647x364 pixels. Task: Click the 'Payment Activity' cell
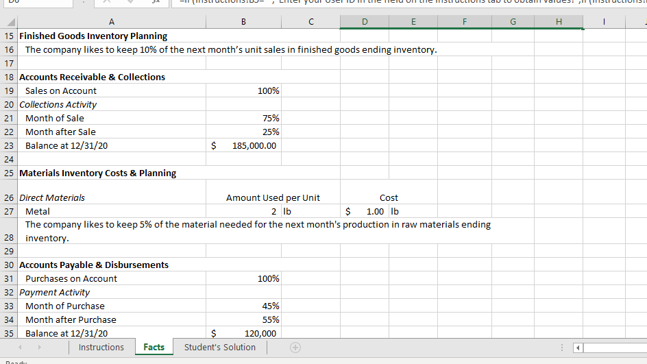point(112,292)
